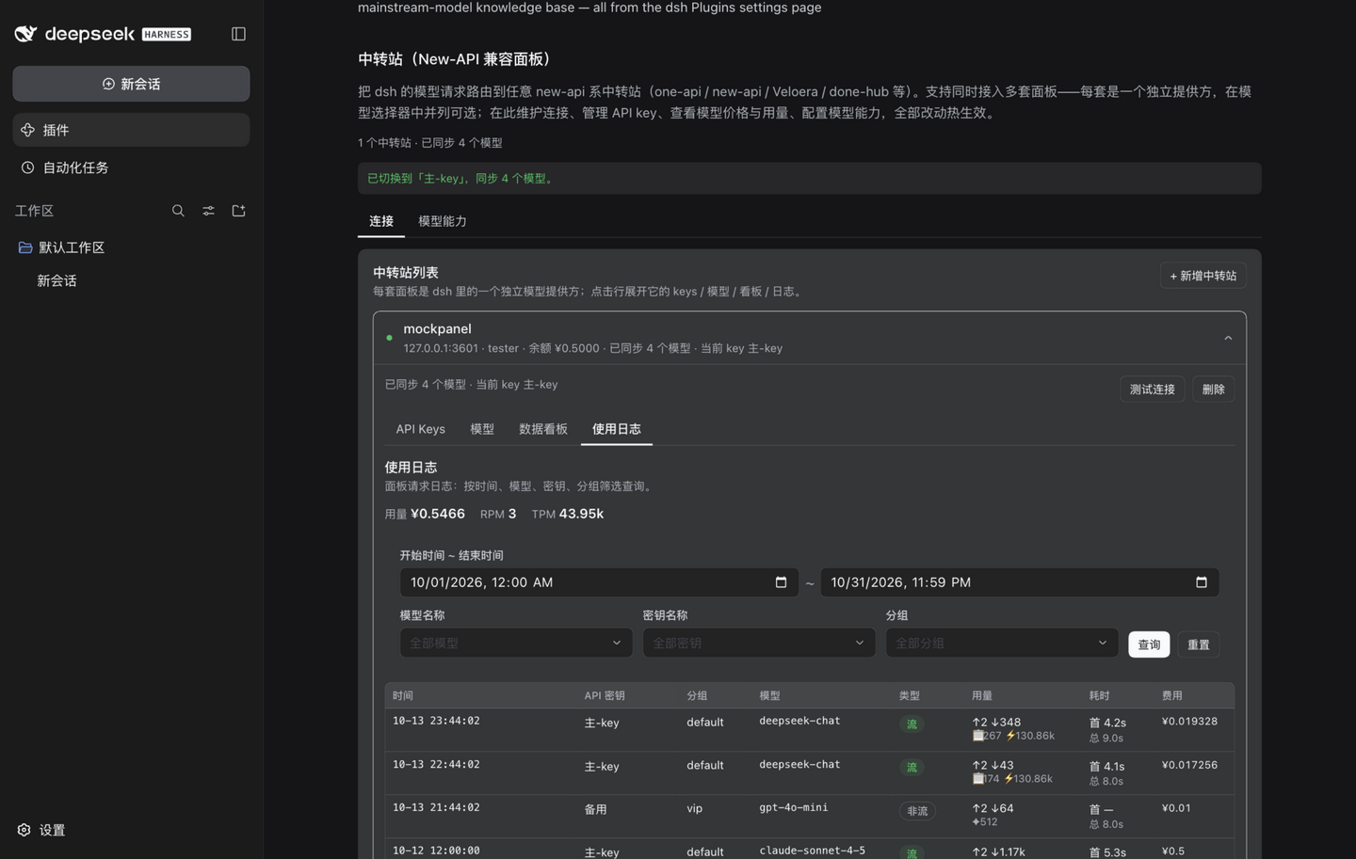Open the 模型 tab

[482, 429]
